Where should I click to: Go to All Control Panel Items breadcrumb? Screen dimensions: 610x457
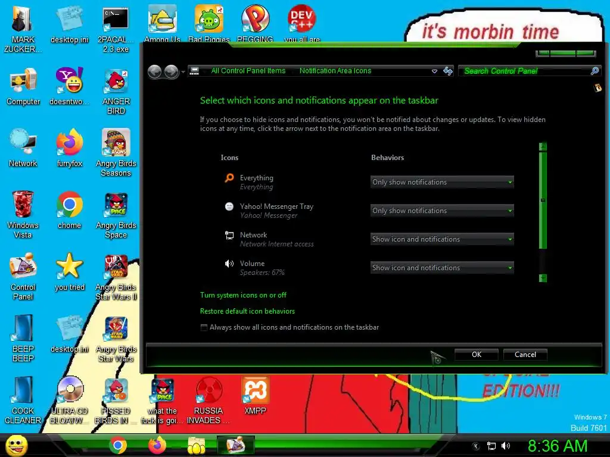(248, 71)
